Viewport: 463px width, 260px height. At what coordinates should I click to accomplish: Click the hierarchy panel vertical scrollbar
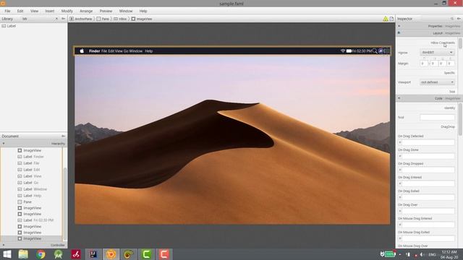(x=65, y=204)
